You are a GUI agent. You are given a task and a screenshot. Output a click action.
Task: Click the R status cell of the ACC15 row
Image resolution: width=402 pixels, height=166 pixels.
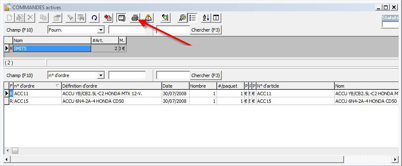(x=11, y=101)
